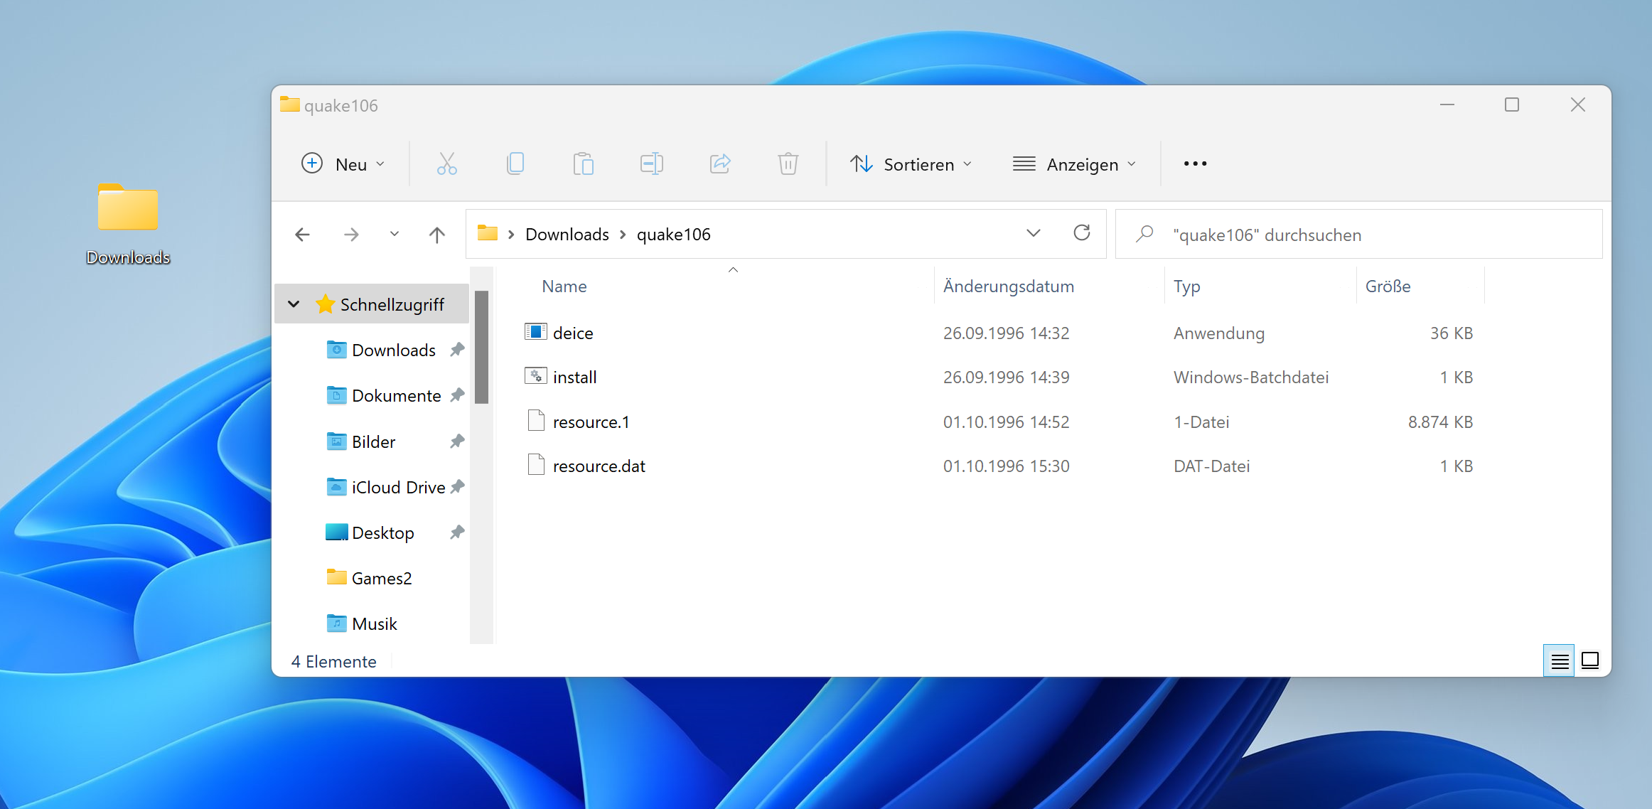Click the pin icon beside iCloud Drive

coord(457,487)
